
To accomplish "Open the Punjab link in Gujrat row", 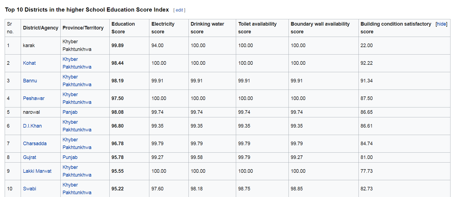I will [x=70, y=157].
